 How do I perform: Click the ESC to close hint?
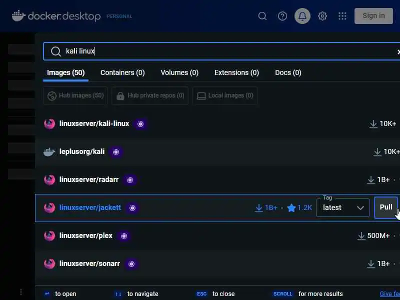[x=215, y=294]
